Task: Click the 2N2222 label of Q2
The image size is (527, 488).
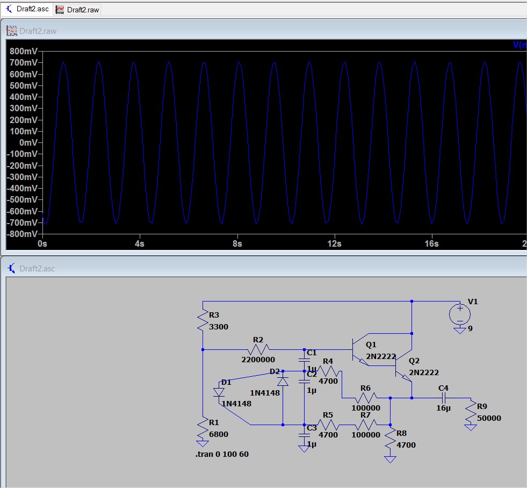Action: [x=424, y=372]
